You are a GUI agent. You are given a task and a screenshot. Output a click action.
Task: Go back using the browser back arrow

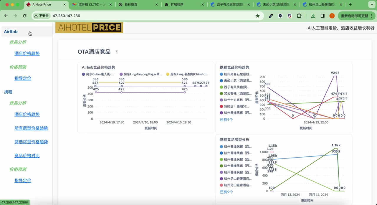(6, 16)
